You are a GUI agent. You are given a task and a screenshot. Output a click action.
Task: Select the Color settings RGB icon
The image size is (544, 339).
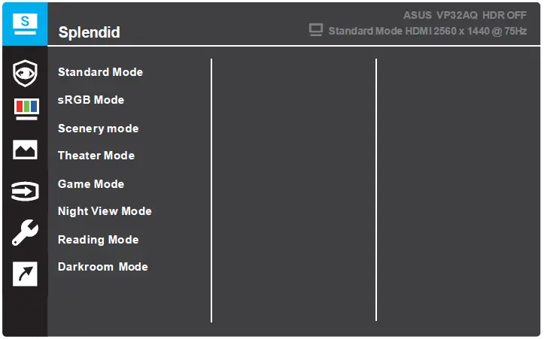click(x=25, y=110)
